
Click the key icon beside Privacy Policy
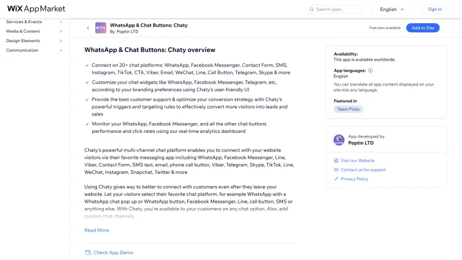336,179
